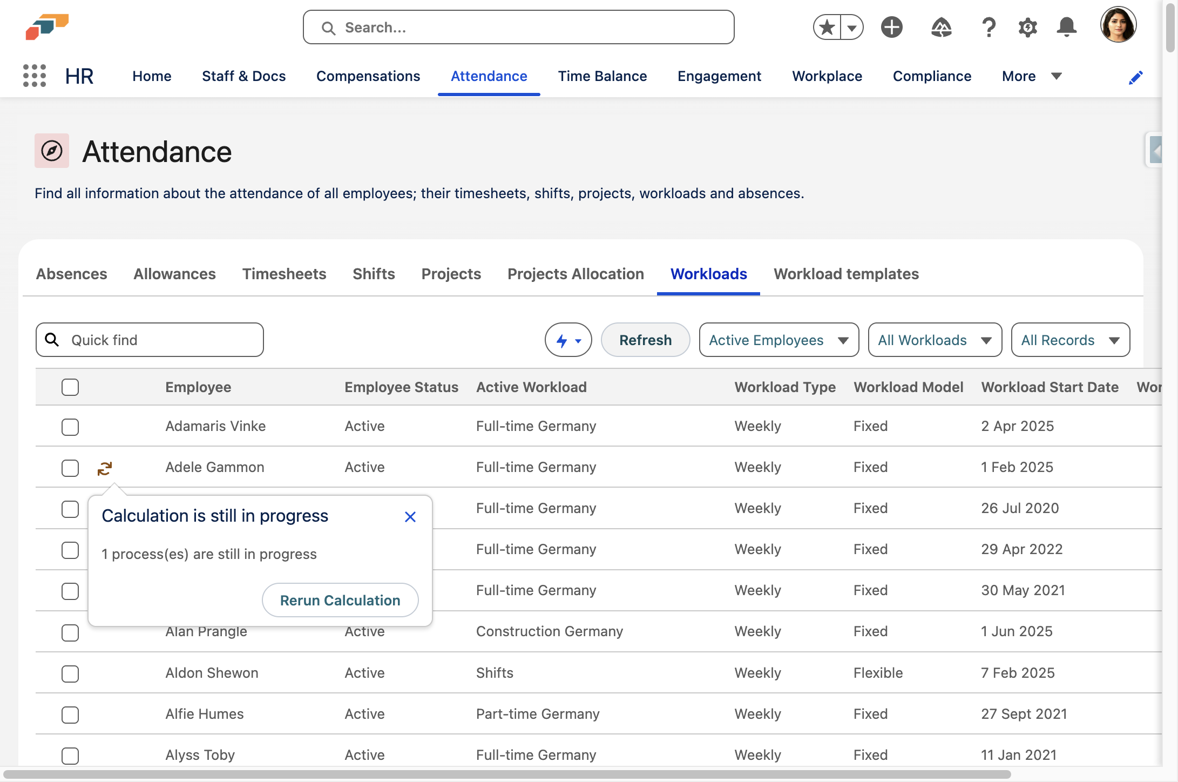Click the Rerun Calculation button
The image size is (1178, 782).
[x=340, y=600]
